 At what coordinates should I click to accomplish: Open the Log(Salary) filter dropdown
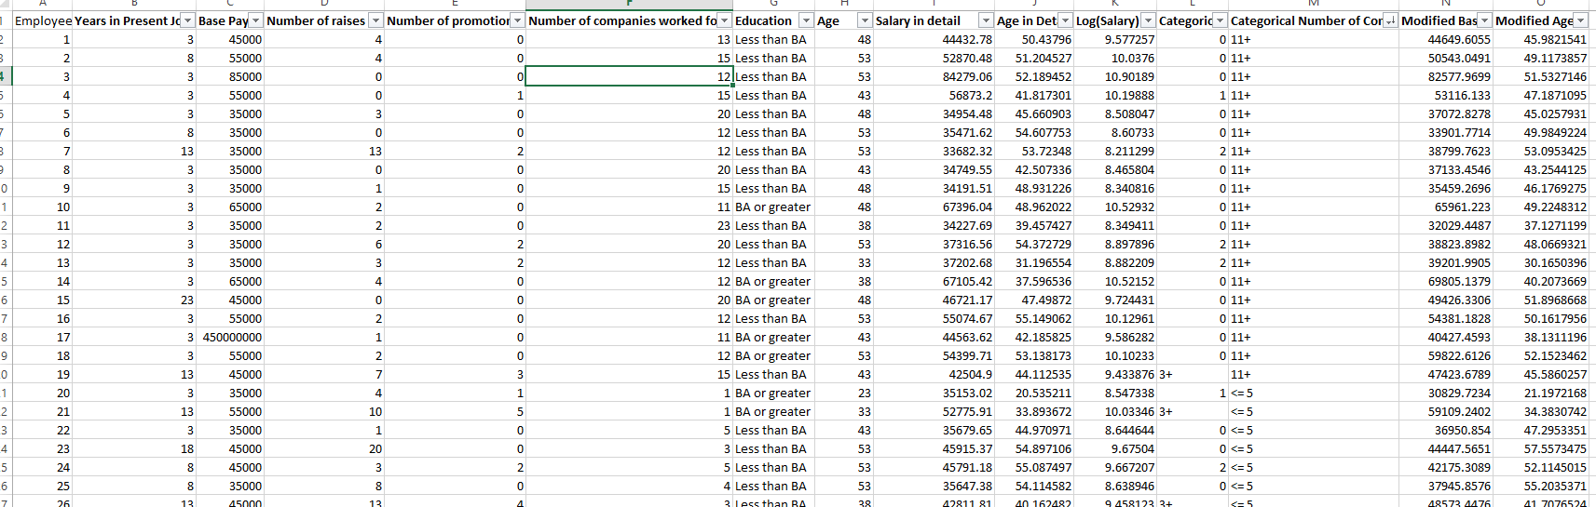1148,20
